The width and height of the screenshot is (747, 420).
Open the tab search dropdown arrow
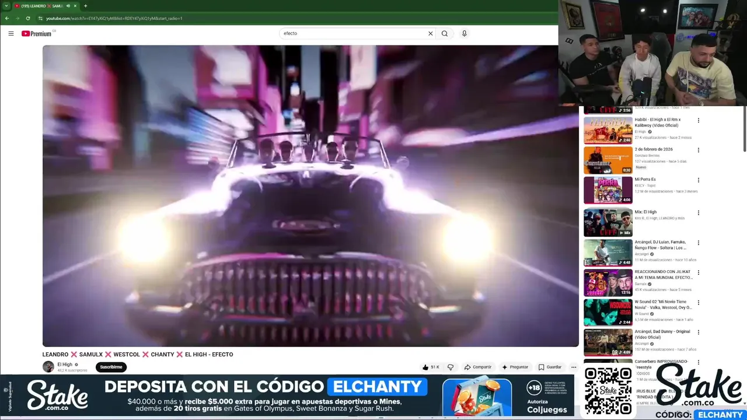(6, 6)
